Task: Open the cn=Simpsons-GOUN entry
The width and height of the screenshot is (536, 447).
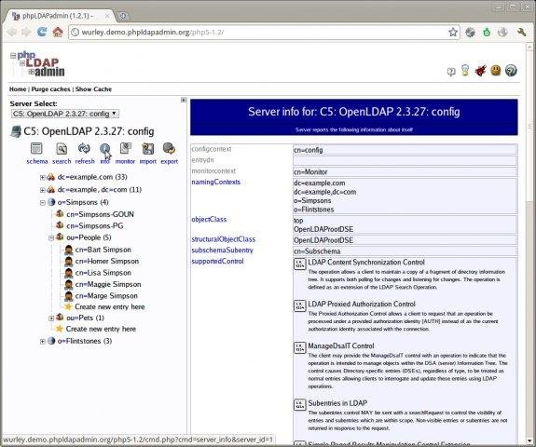Action: tap(100, 214)
